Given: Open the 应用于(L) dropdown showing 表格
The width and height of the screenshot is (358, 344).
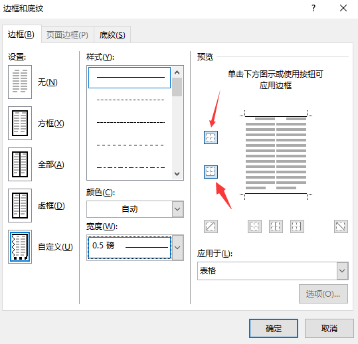Looking at the screenshot, I should (x=273, y=271).
